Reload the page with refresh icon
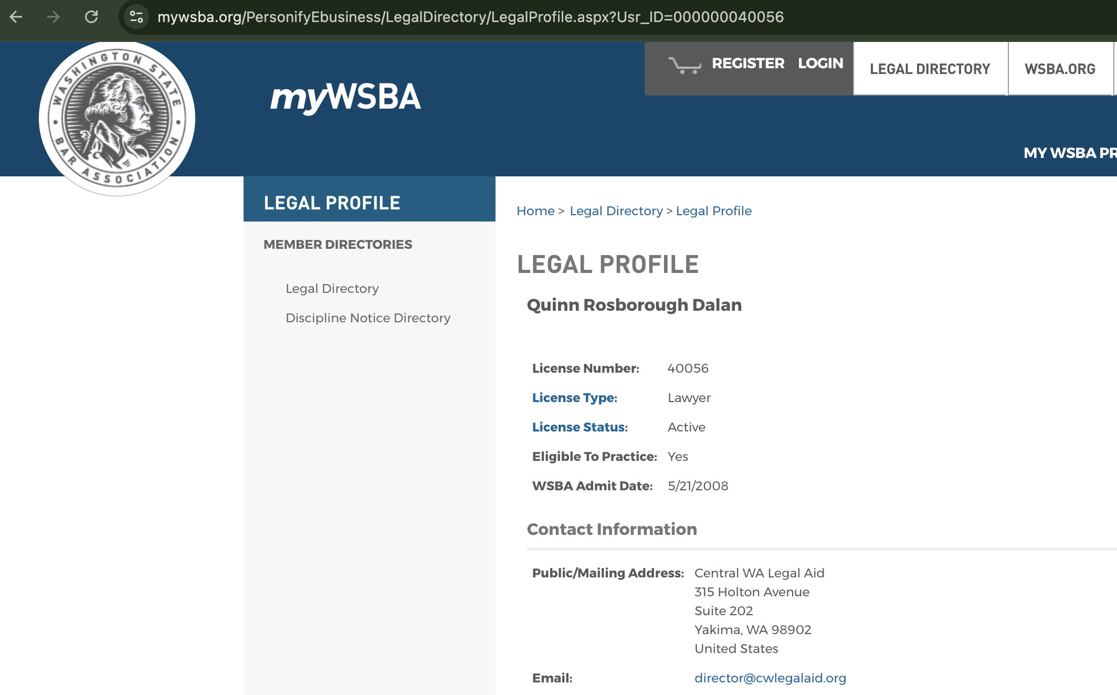 pyautogui.click(x=91, y=17)
